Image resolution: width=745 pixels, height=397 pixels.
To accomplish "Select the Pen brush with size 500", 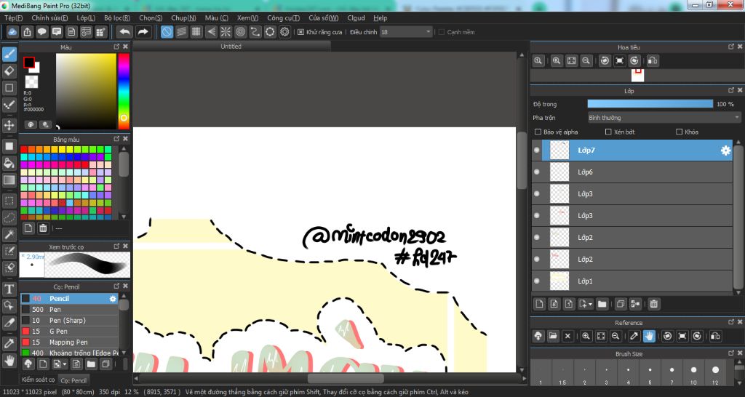I will (69, 310).
